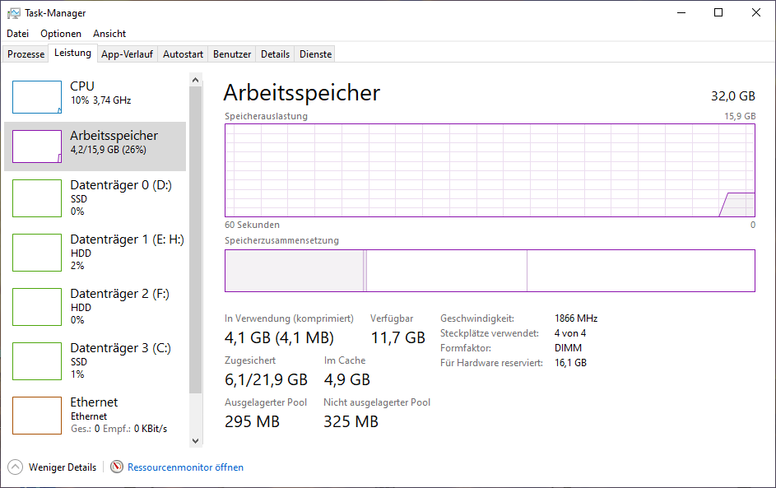View Datenträger 1 (E: H:) HDD stats

click(x=99, y=253)
